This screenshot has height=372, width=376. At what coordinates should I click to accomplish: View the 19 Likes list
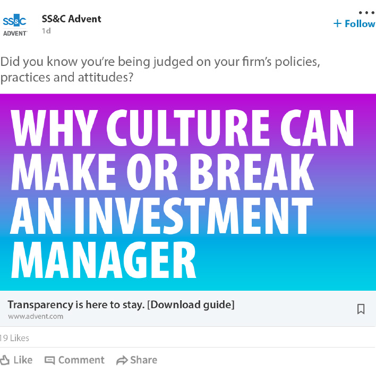[14, 338]
